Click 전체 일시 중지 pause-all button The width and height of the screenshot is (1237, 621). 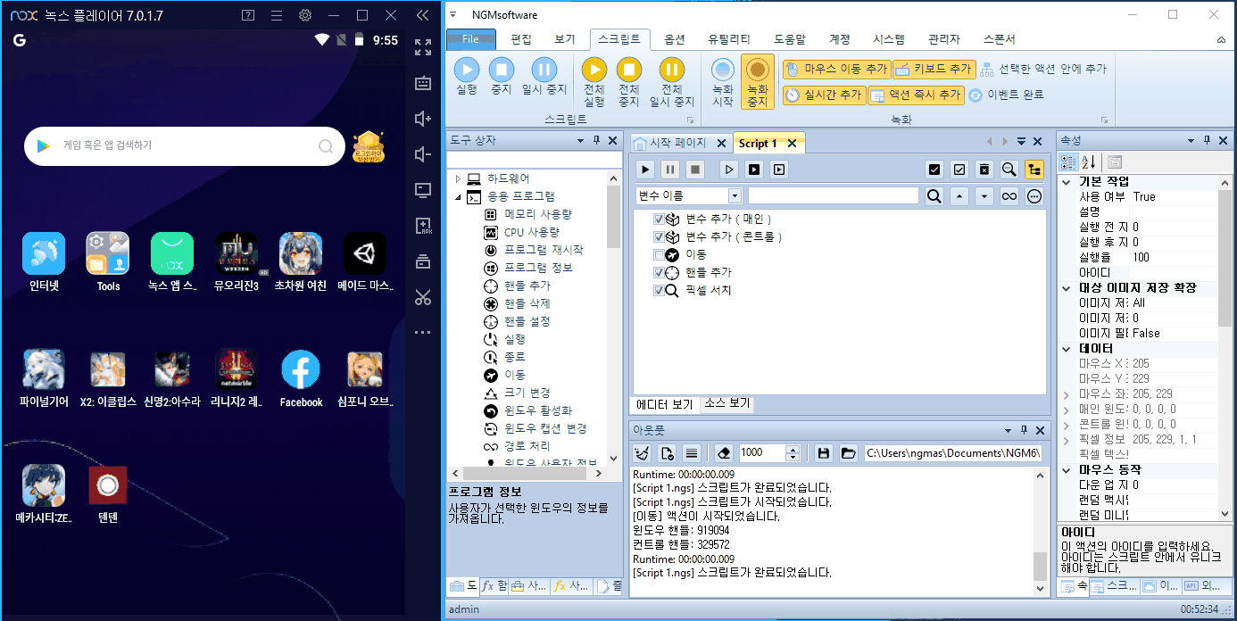click(x=672, y=82)
